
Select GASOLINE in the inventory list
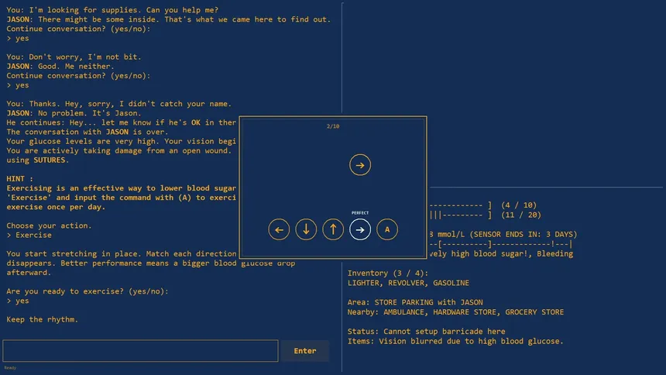pyautogui.click(x=451, y=283)
